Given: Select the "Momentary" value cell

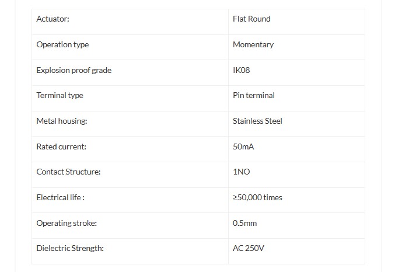Looking at the screenshot, I should (x=253, y=45).
